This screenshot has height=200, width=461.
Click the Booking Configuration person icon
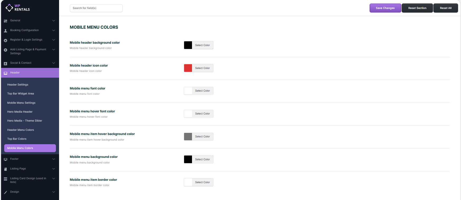click(x=6, y=31)
